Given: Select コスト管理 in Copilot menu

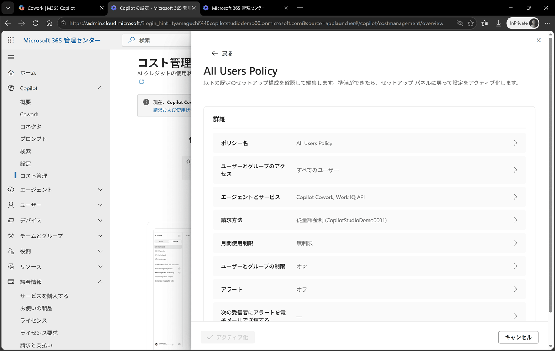Looking at the screenshot, I should (34, 176).
